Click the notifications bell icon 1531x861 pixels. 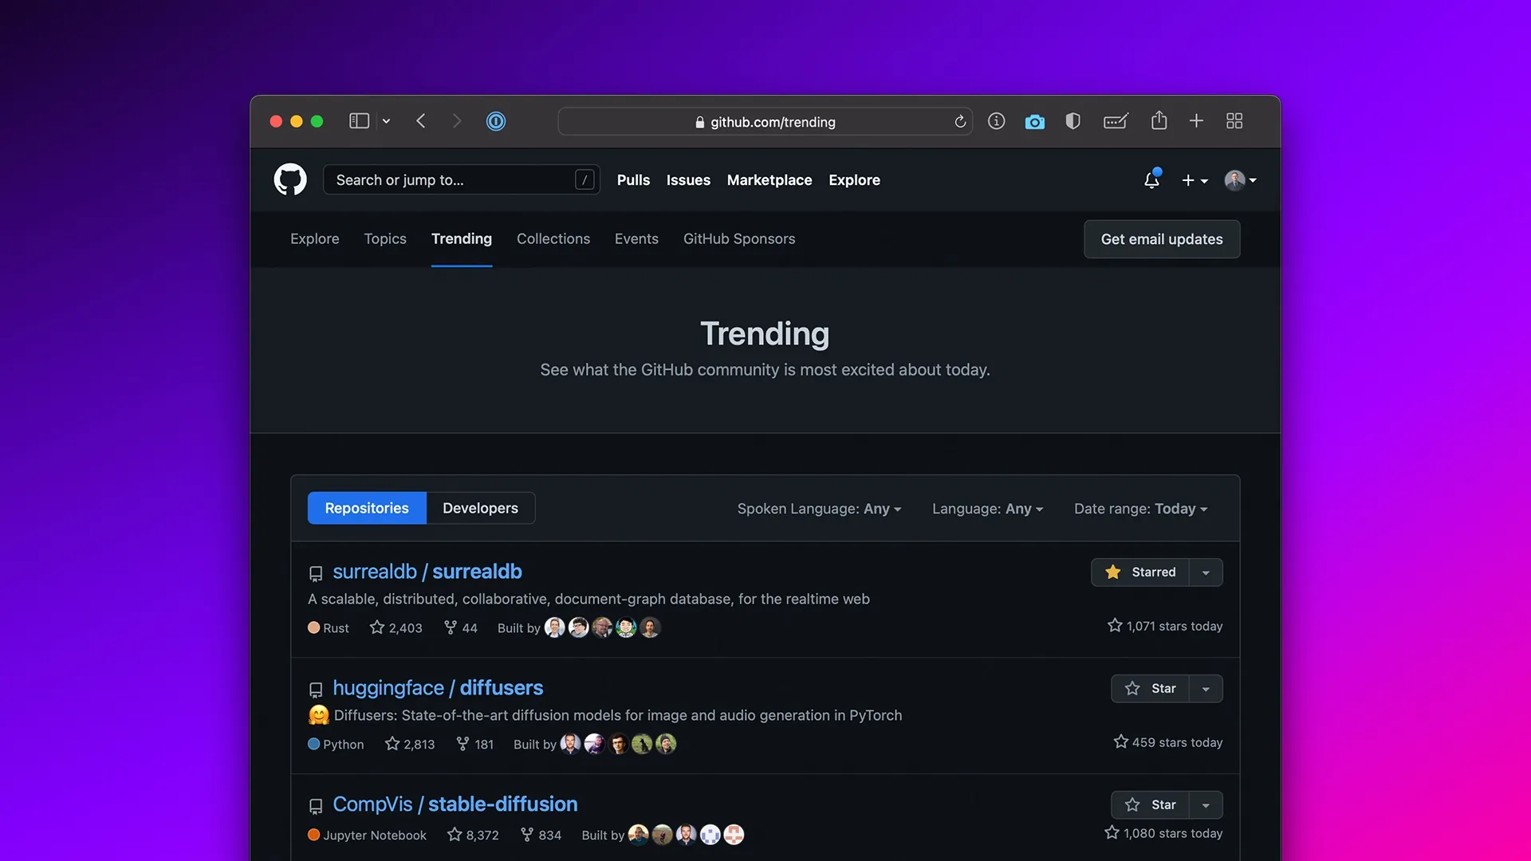coord(1151,179)
